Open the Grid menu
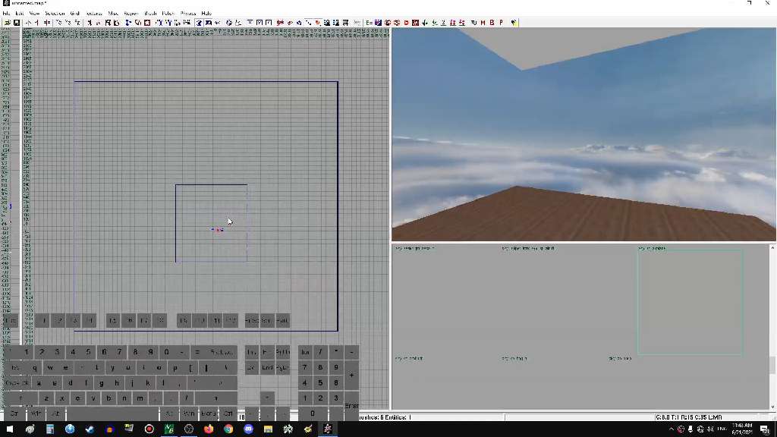The width and height of the screenshot is (777, 437). click(75, 14)
